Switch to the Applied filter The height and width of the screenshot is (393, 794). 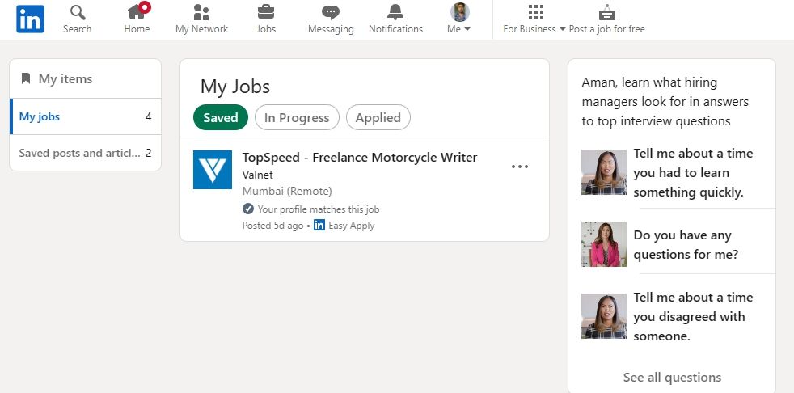(x=378, y=117)
